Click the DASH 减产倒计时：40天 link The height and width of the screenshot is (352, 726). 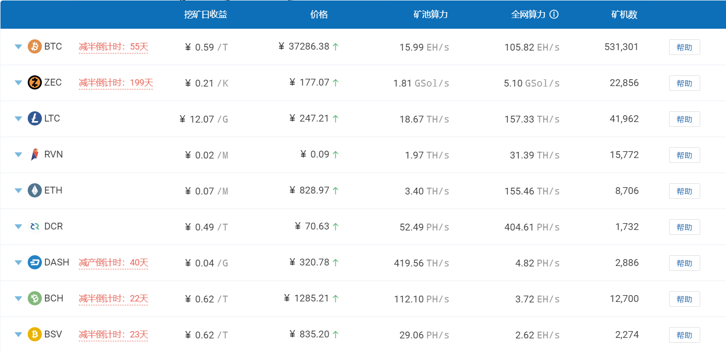[x=113, y=263]
